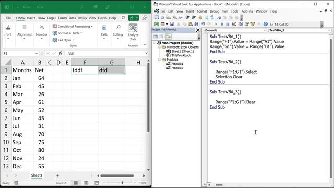Viewport: 334px width, 188px height.
Task: Click the Outdent icon in Edit toolbar
Action: coord(194,17)
